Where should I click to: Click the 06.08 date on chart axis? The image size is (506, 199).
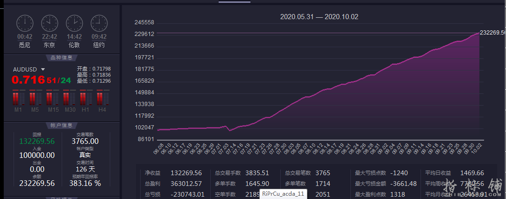click(159, 149)
